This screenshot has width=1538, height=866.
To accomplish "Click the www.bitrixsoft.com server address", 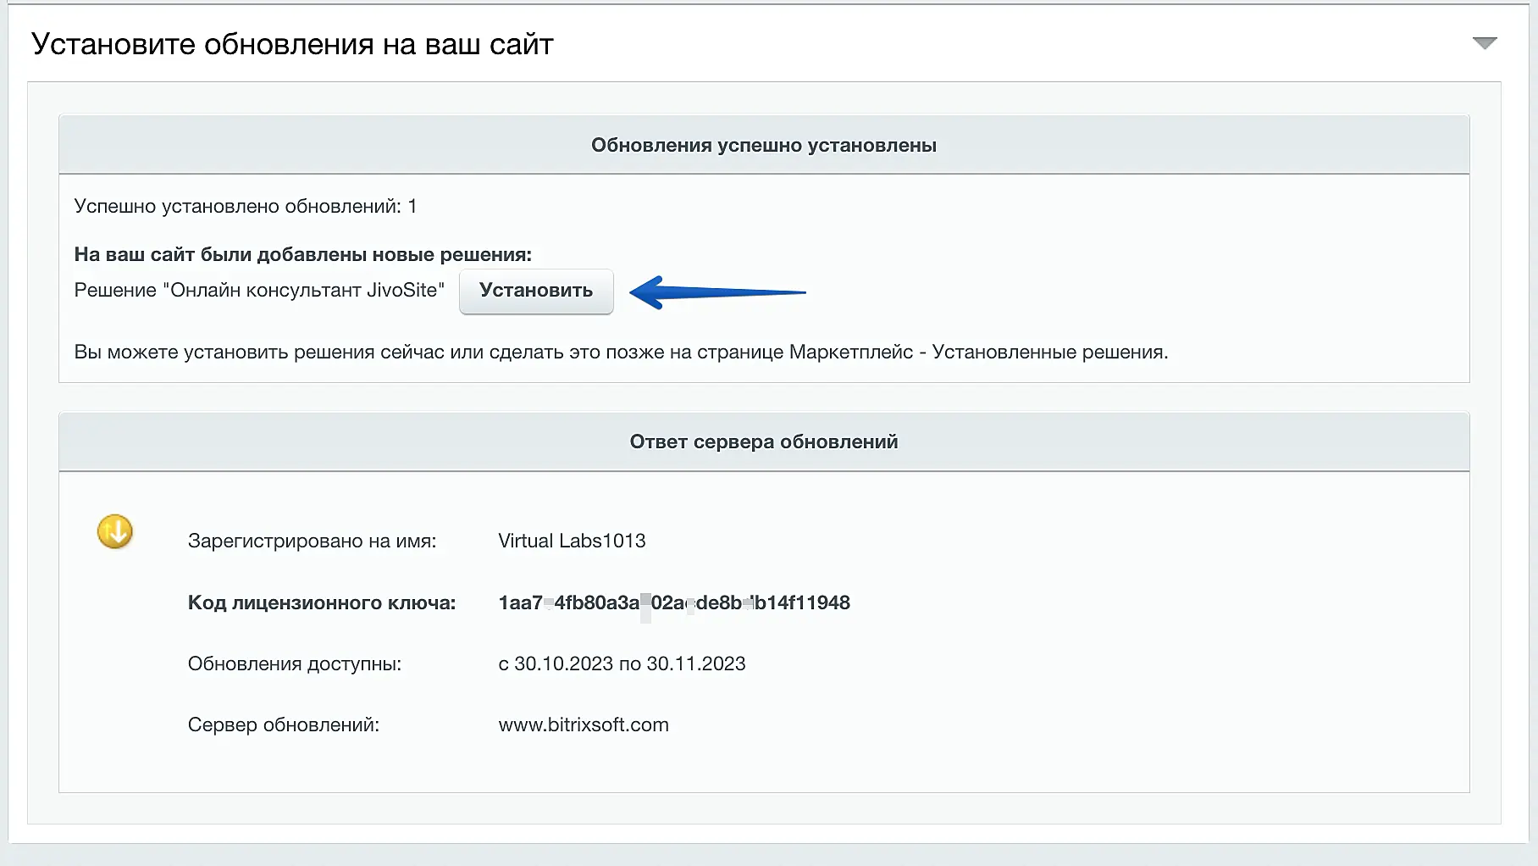I will click(583, 724).
